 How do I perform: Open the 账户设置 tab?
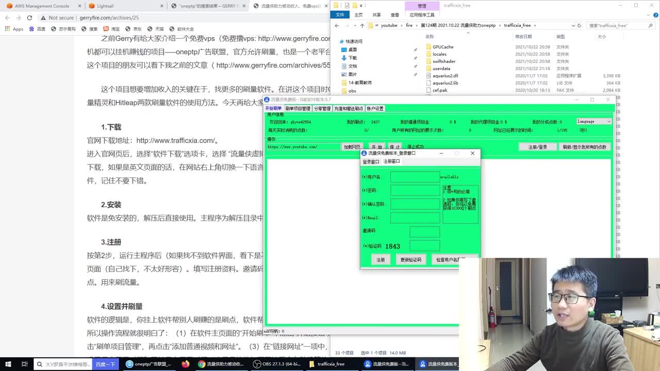tap(375, 109)
